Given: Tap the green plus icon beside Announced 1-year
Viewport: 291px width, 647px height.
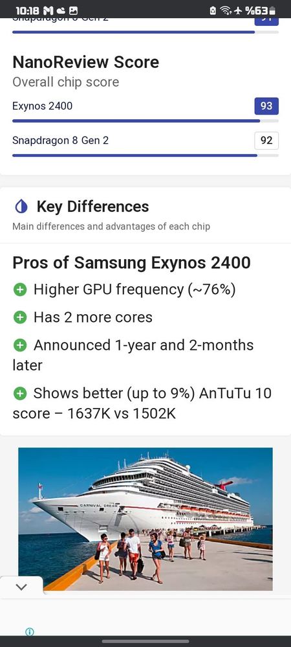Looking at the screenshot, I should coord(20,345).
